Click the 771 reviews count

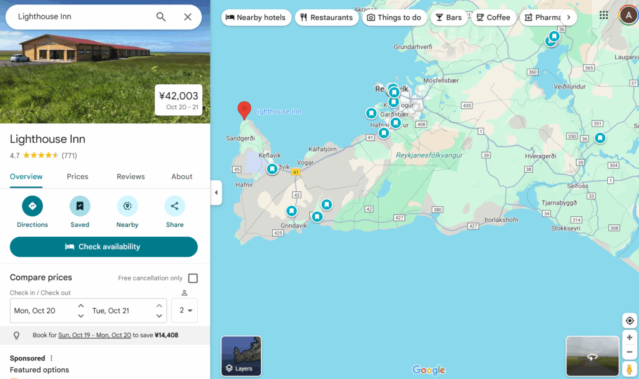coord(69,155)
